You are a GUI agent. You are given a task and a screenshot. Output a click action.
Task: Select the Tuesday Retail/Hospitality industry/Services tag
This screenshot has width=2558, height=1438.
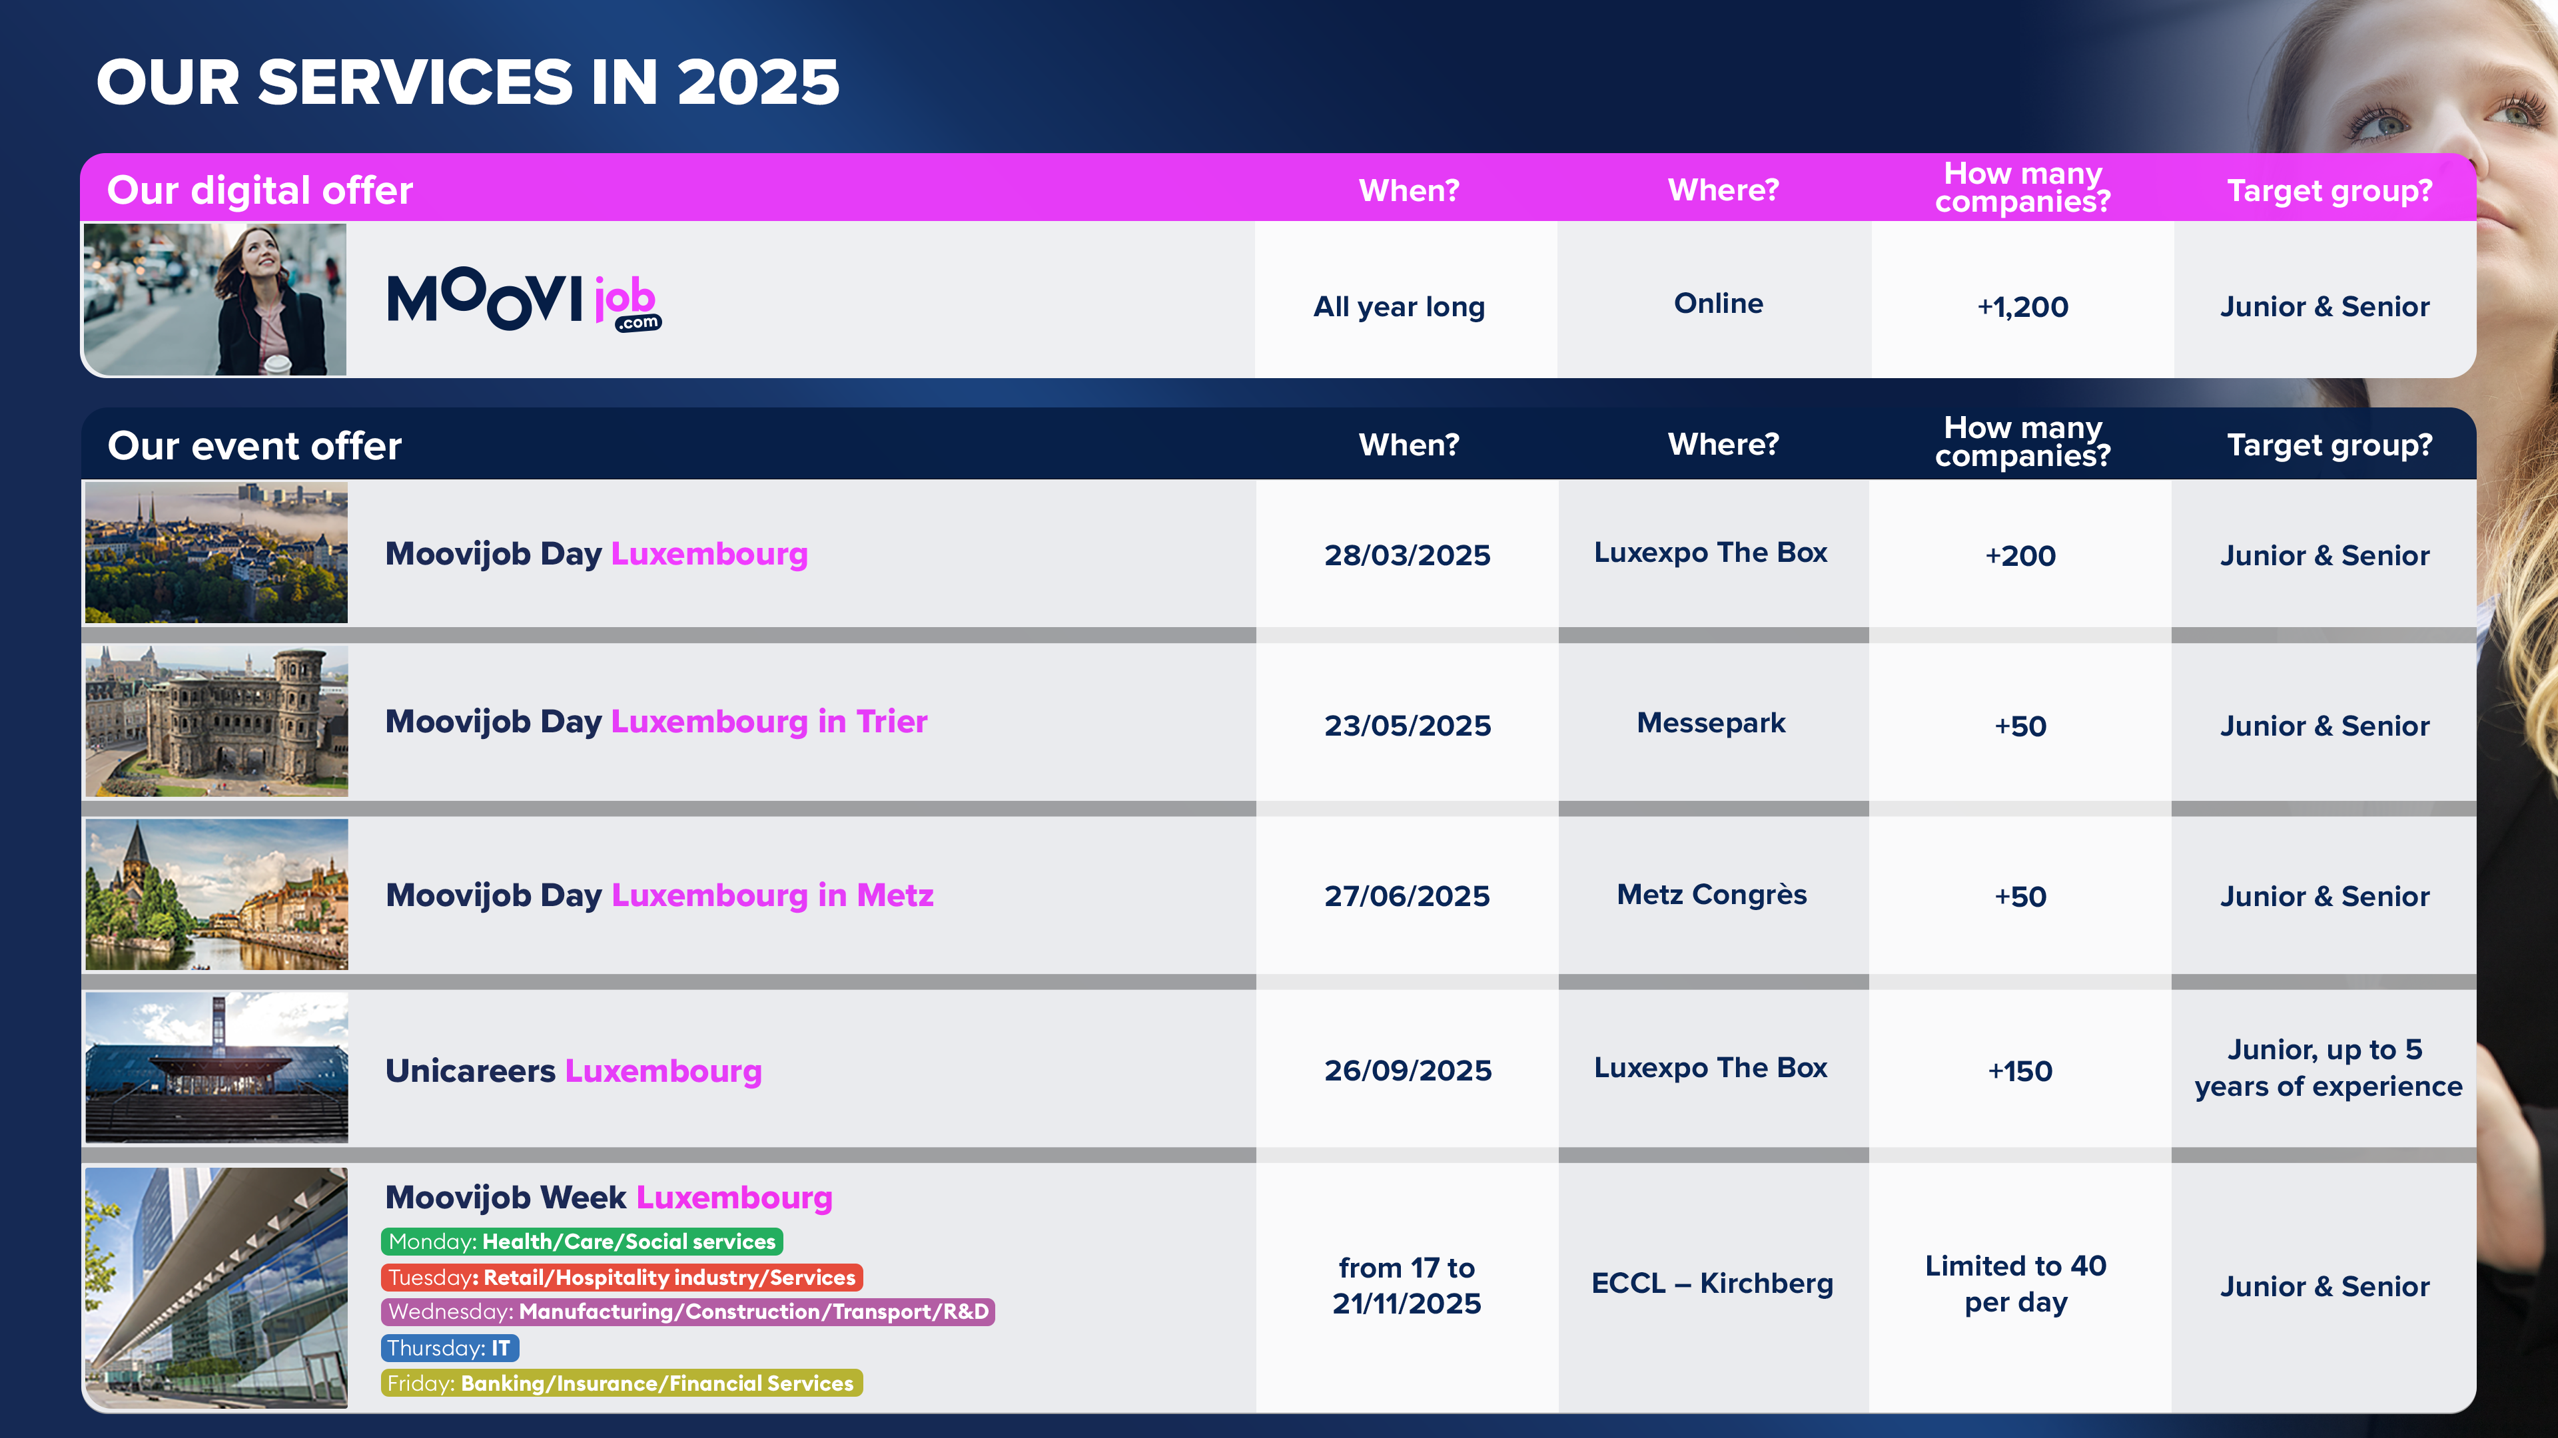(x=622, y=1278)
